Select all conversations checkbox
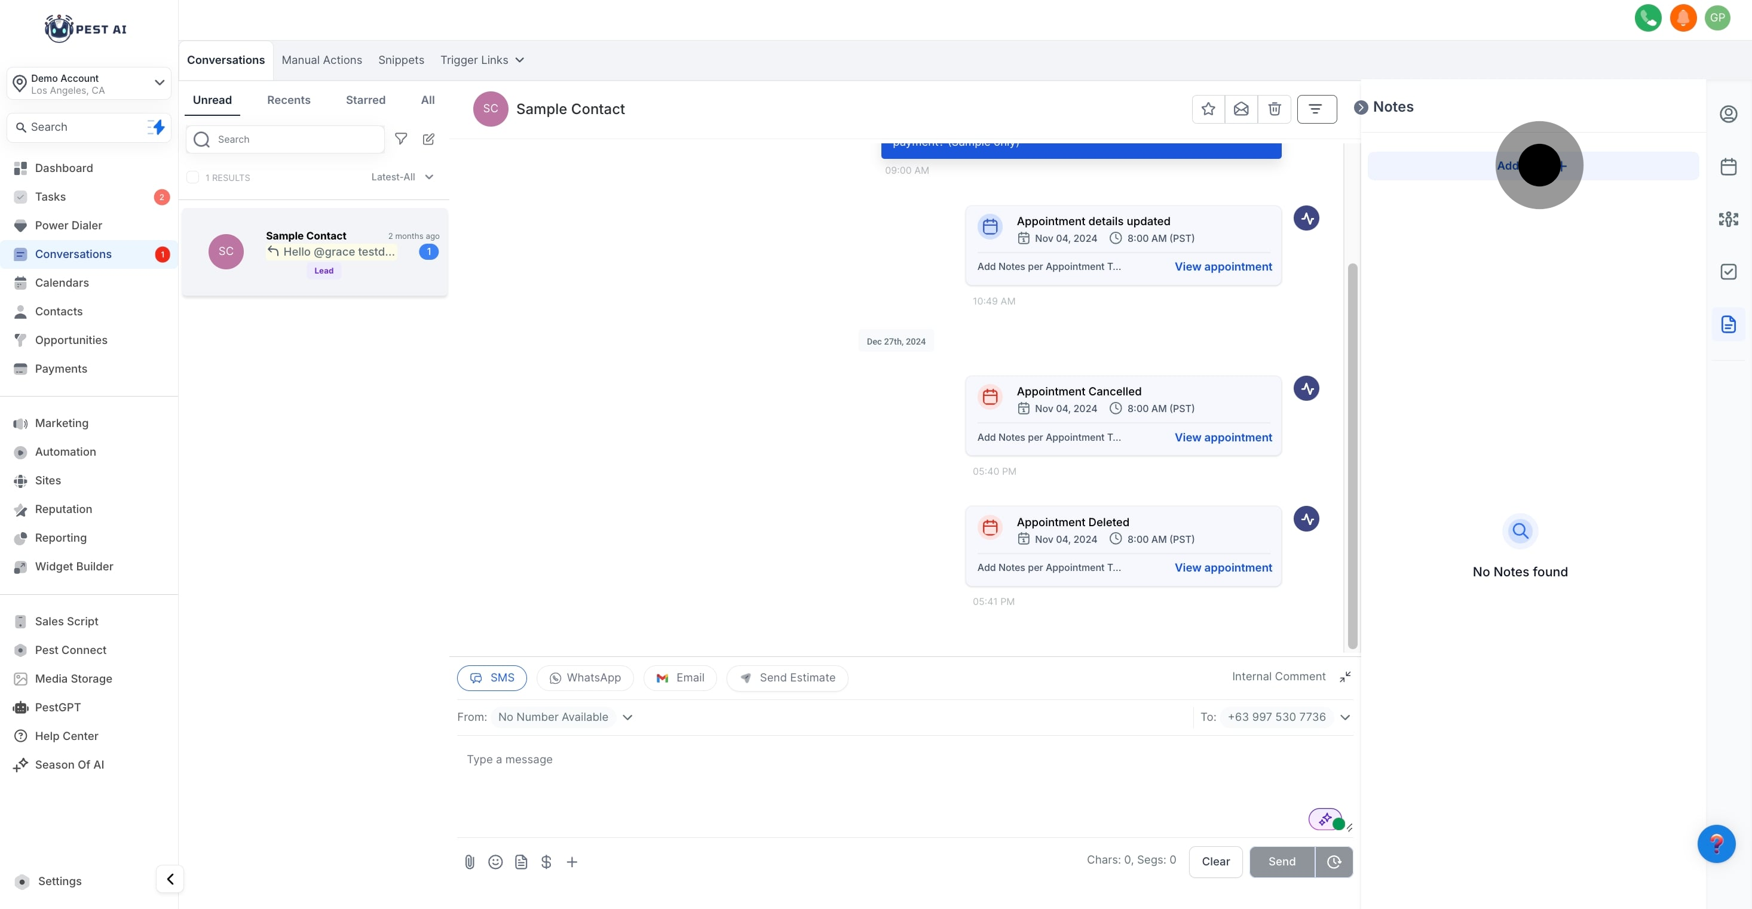 tap(193, 177)
